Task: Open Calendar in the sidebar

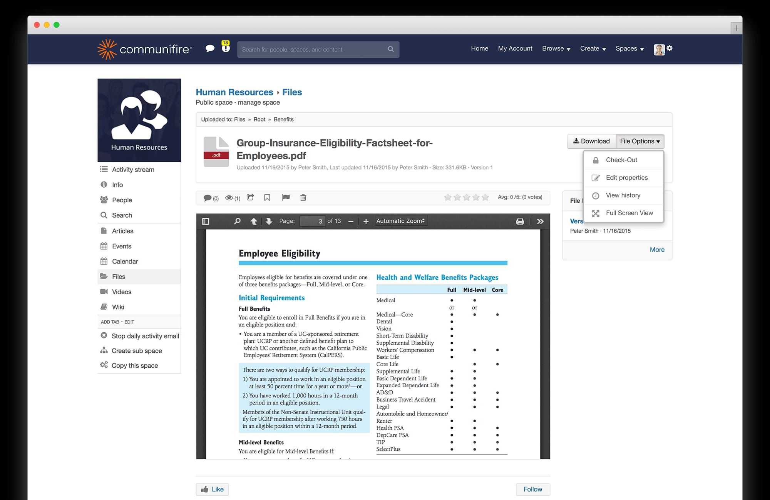Action: (x=139, y=262)
